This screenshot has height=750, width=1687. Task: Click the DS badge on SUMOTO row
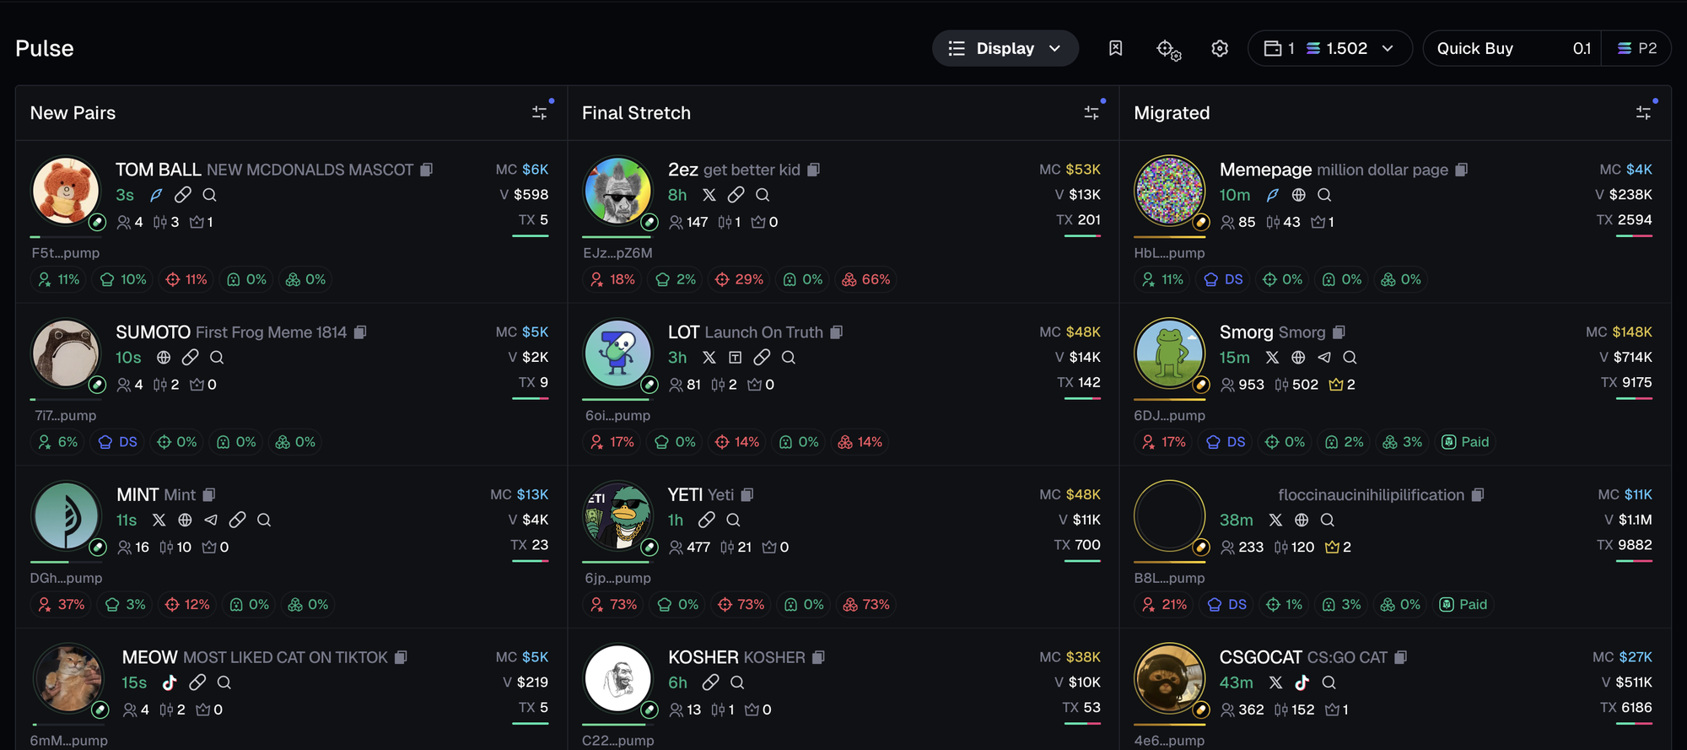(x=118, y=442)
